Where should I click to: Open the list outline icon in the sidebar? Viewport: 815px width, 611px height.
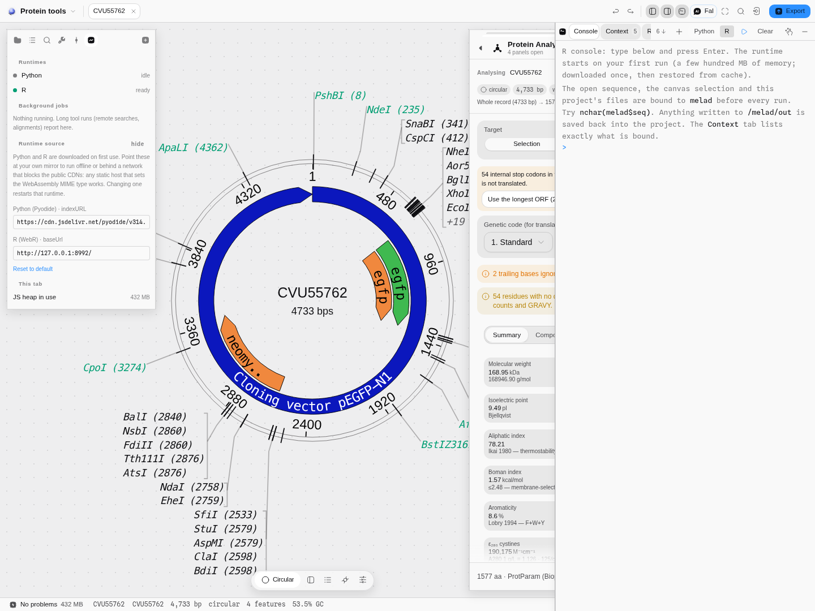click(32, 40)
